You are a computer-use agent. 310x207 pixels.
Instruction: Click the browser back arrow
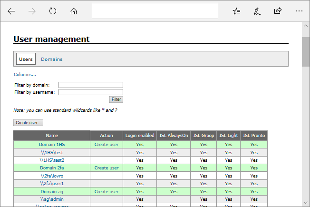click(11, 11)
